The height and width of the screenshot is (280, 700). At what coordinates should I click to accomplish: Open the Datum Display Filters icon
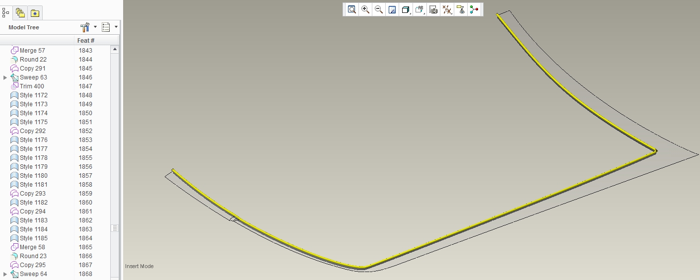coord(447,9)
